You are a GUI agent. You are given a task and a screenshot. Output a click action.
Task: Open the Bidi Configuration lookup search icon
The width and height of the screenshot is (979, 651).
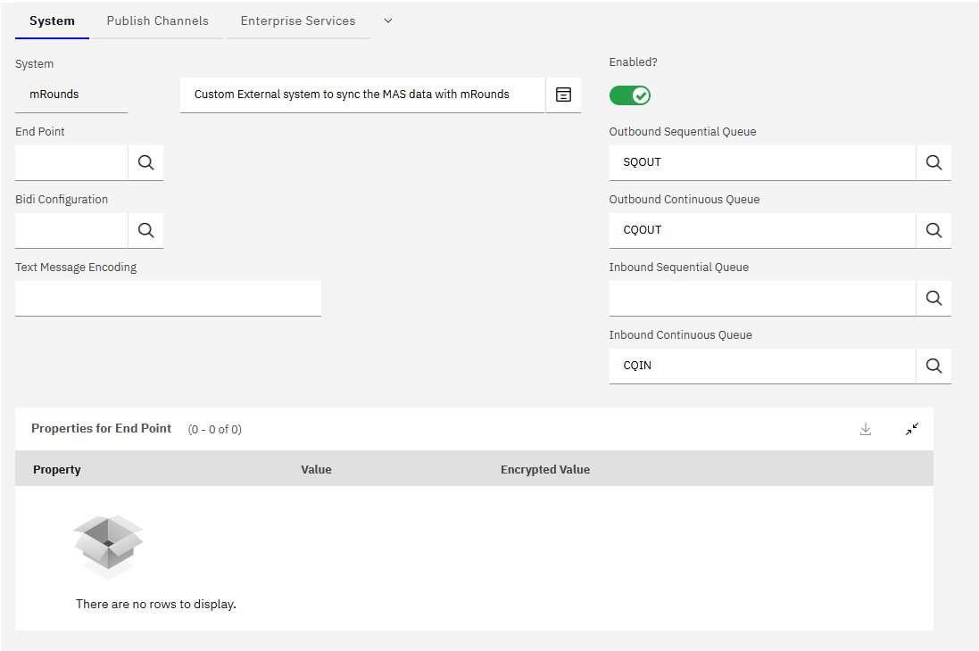click(x=146, y=230)
